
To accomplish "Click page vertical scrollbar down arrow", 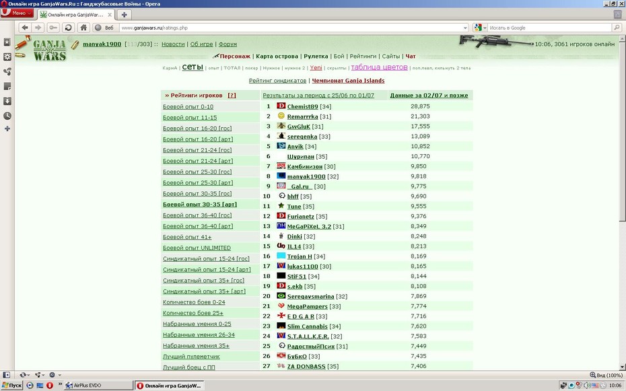I will 622,367.
